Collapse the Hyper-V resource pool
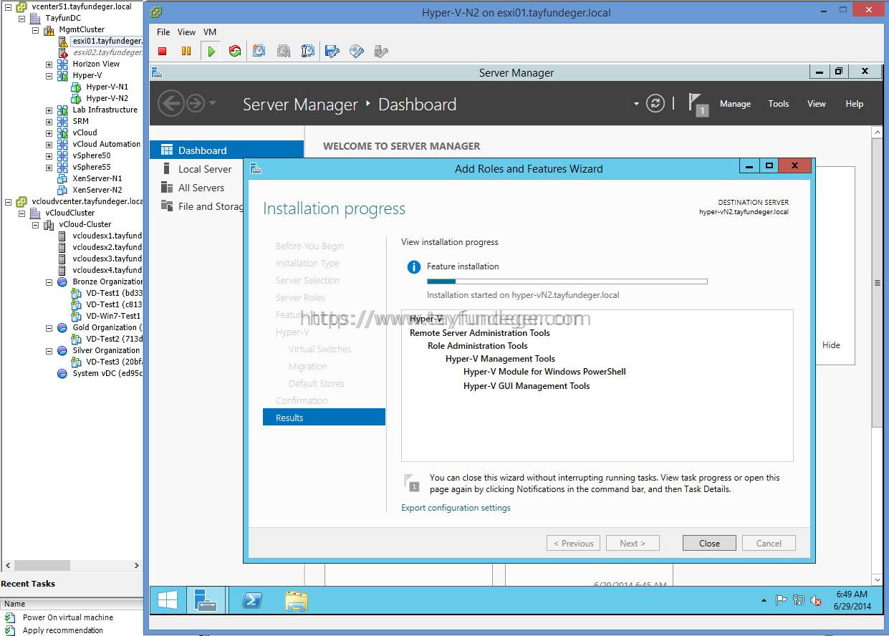The image size is (889, 636). pos(49,76)
